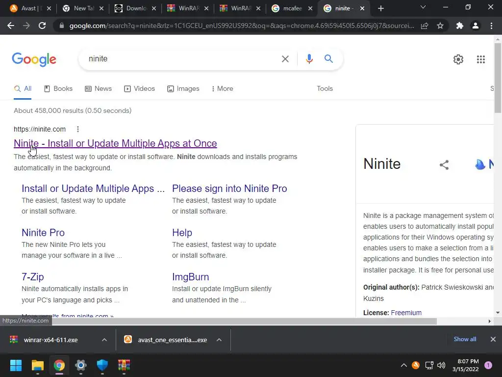The width and height of the screenshot is (502, 377).
Task: Select the Books search filter
Action: click(58, 89)
